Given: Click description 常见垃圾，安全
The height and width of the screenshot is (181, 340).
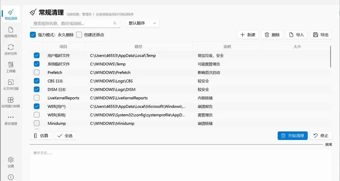Looking at the screenshot, I should click(x=211, y=56).
